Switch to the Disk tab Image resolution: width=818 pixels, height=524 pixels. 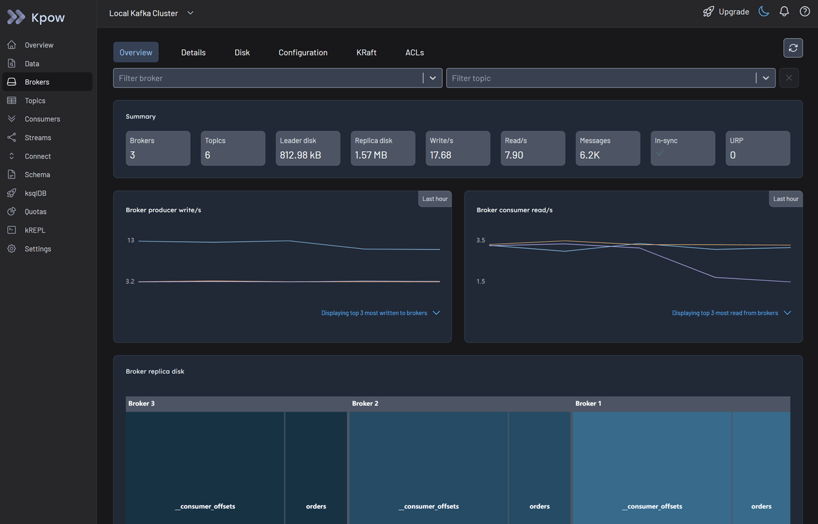[x=242, y=52]
